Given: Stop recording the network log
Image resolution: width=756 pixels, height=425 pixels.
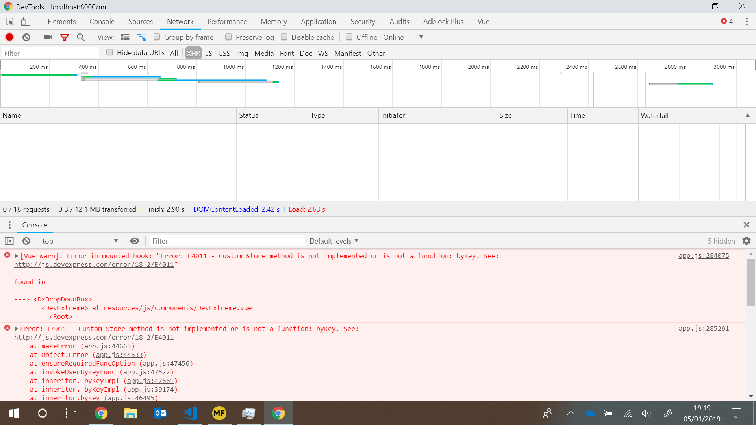Looking at the screenshot, I should point(9,37).
